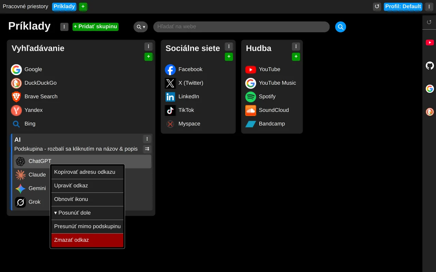
Task: Open the Google link icon in Vyhľadávanie
Action: [x=16, y=69]
